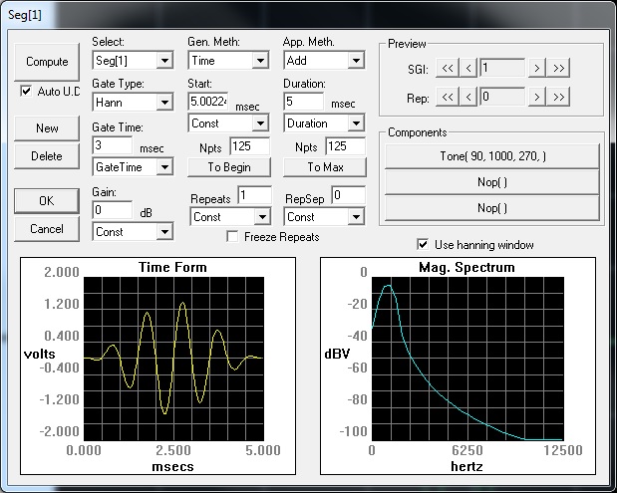Image resolution: width=617 pixels, height=493 pixels.
Task: Click SGI jump-to-first (<<) button
Action: [x=448, y=68]
